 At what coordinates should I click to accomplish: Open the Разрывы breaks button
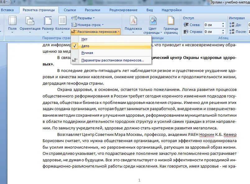pos(83,18)
